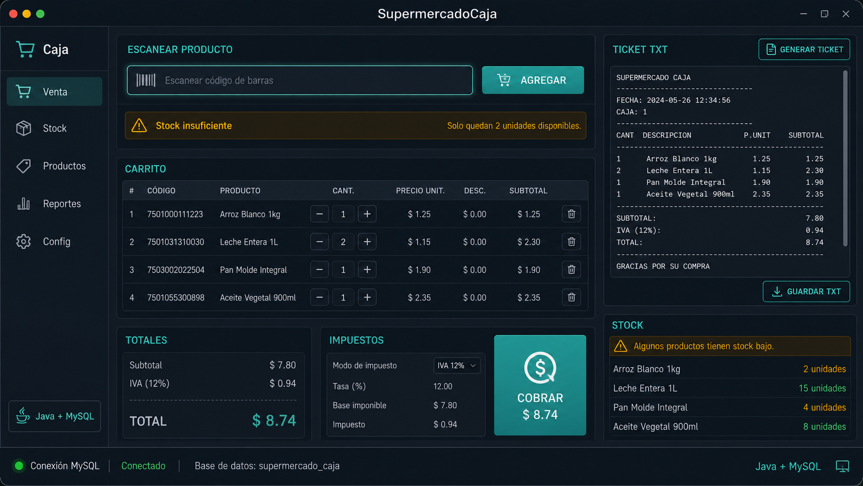The image size is (863, 486).
Task: Click the SUBTOTAL column header in cart
Action: click(529, 191)
